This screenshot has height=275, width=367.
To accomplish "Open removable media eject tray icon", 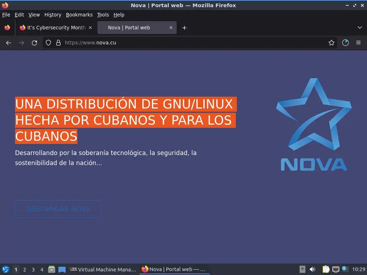I will pos(302,269).
